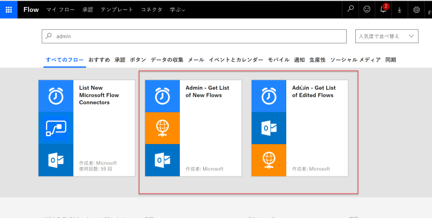Click Flow connector icon on List New Connectors card
This screenshot has width=432, height=218.
pos(56,128)
